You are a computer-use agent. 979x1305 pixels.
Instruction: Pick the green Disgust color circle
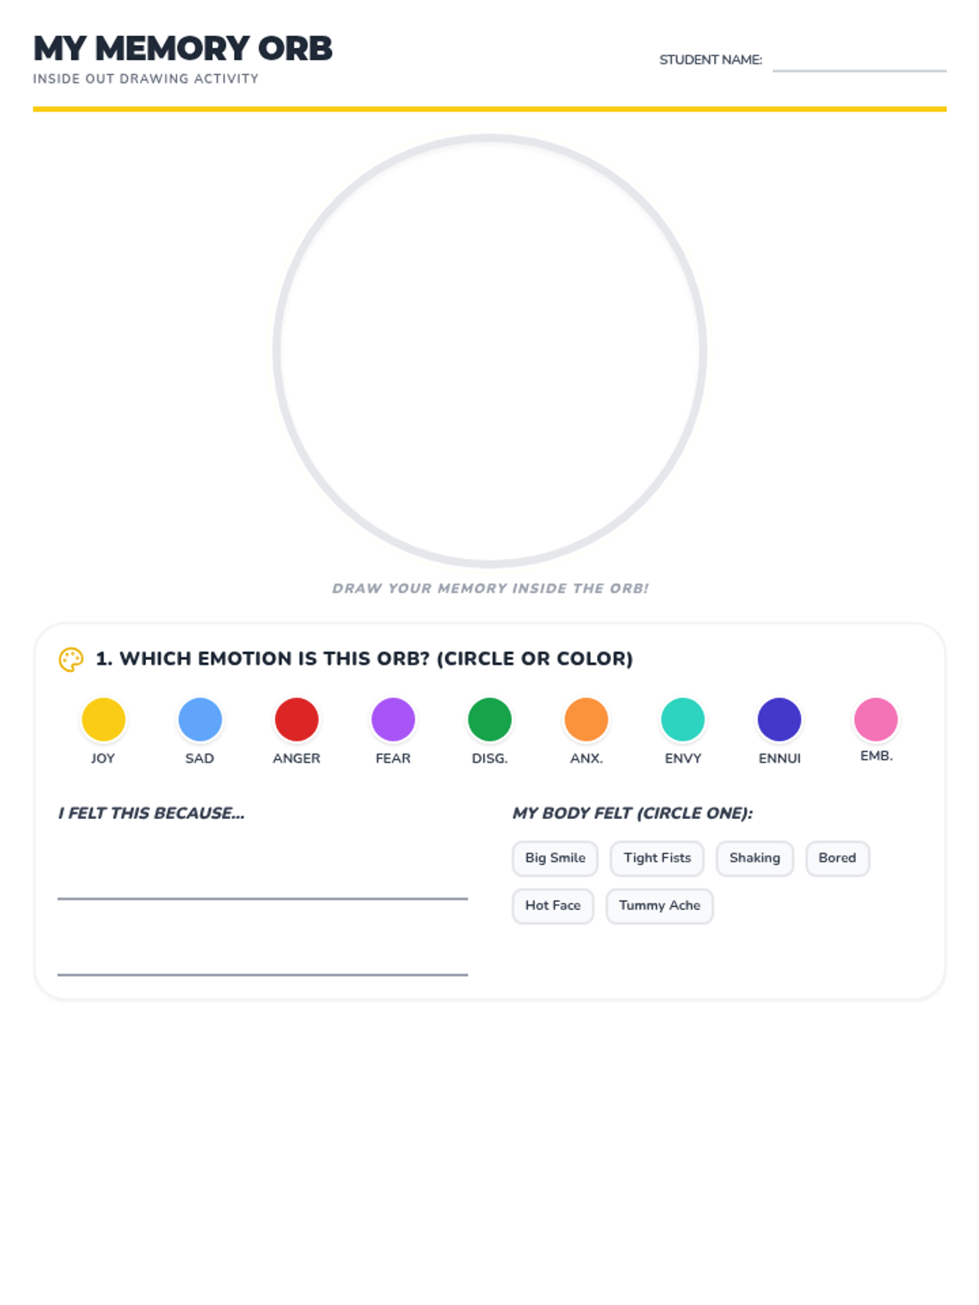point(489,719)
